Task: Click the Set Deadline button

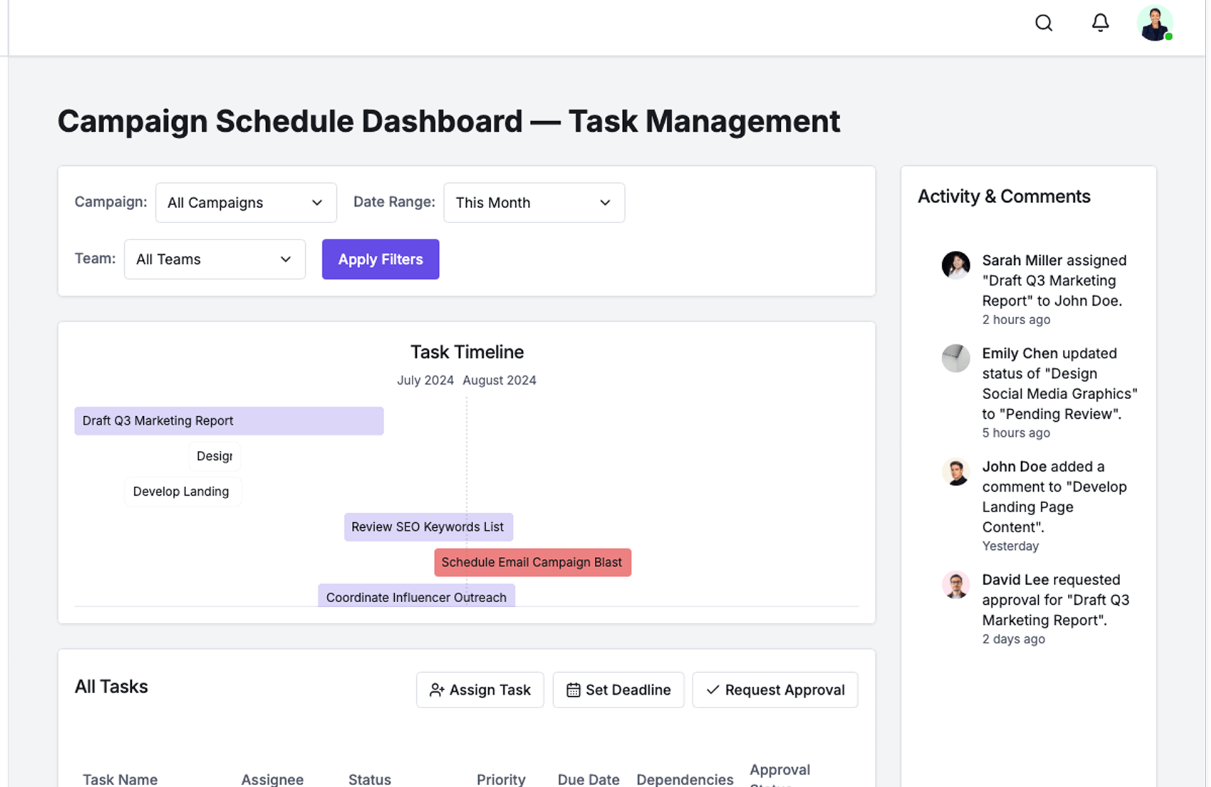Action: (618, 690)
